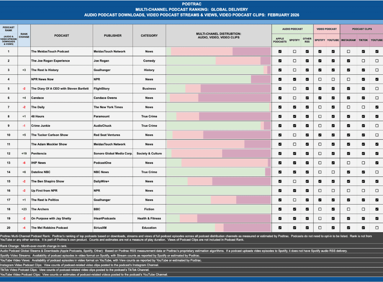The image size is (383, 282).
Task: Enable Instagram clips for Up First from NPR
Action: point(348,190)
